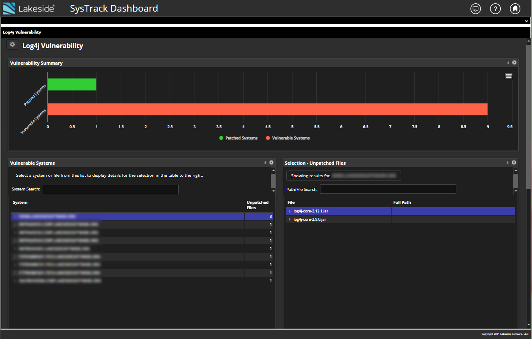
Task: Open the help question mark icon
Action: pyautogui.click(x=495, y=8)
